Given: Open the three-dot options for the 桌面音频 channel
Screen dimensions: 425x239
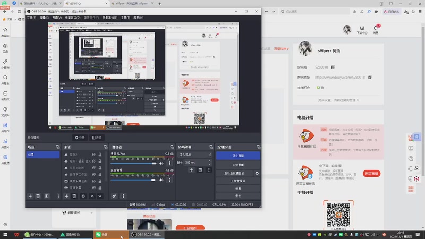Looking at the screenshot, I should coord(169,180).
